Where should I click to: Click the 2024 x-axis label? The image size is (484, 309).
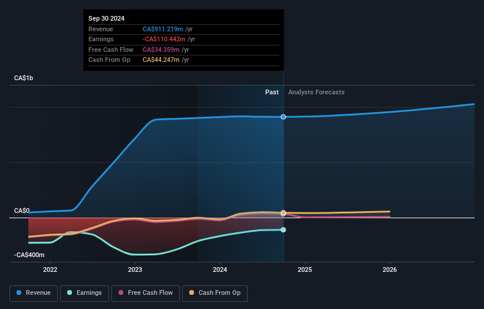pyautogui.click(x=220, y=269)
